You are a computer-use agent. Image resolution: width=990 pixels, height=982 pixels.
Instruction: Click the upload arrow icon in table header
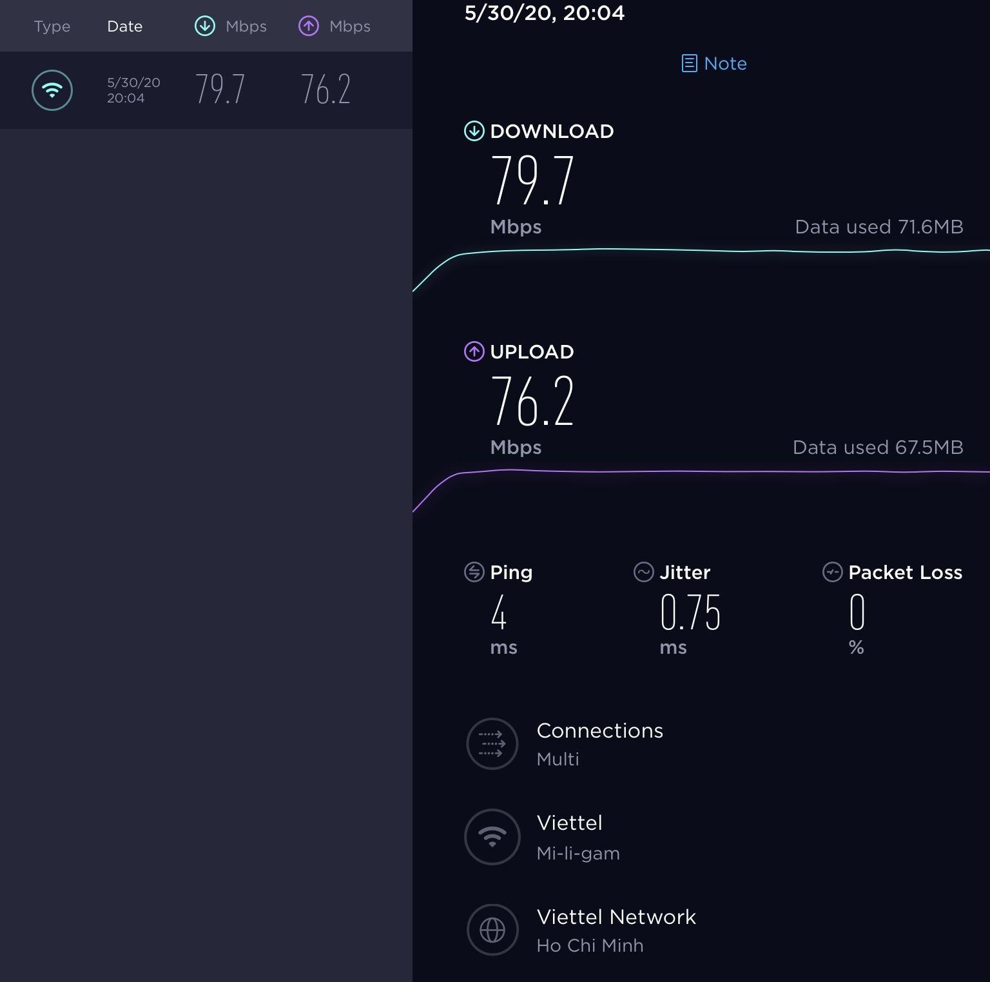[x=309, y=26]
